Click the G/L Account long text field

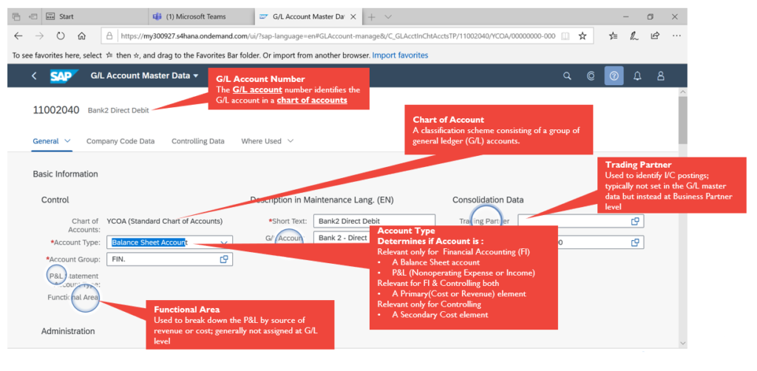(343, 238)
